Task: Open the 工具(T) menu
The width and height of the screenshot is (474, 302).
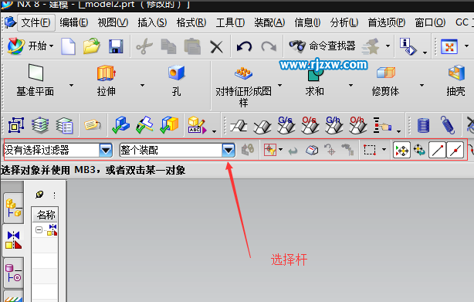Action: click(230, 22)
